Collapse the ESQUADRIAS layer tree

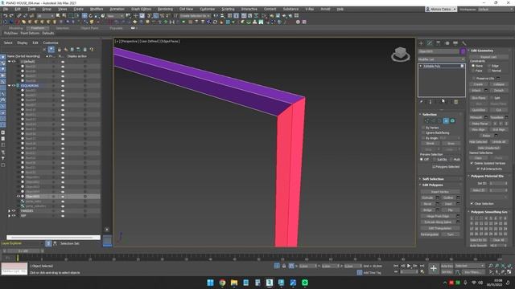tap(9, 86)
